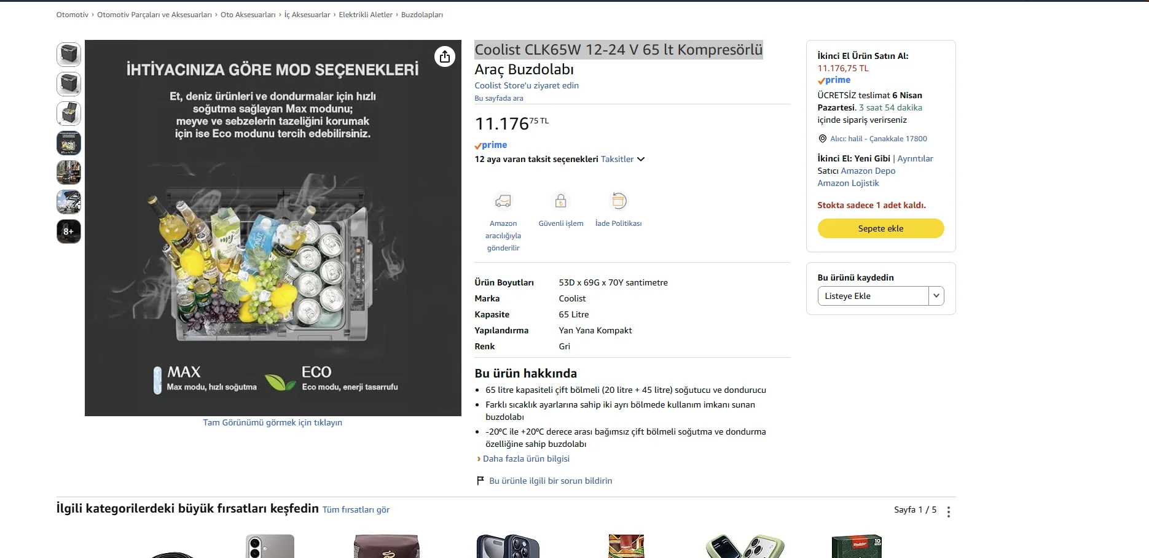The width and height of the screenshot is (1149, 558).
Task: Click the report issue flag icon
Action: click(x=480, y=481)
